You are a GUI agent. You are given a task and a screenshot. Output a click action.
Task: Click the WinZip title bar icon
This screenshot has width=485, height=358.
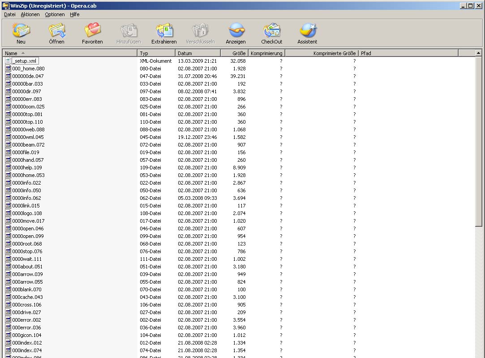pyautogui.click(x=5, y=5)
